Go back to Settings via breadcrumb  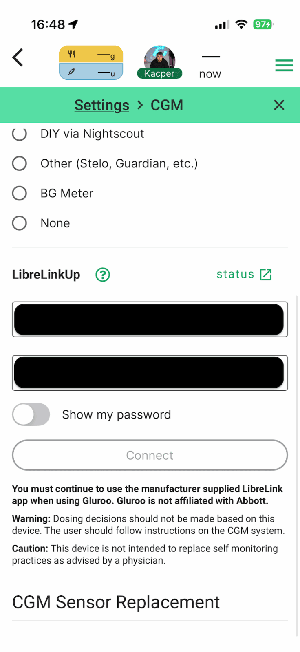pyautogui.click(x=102, y=105)
